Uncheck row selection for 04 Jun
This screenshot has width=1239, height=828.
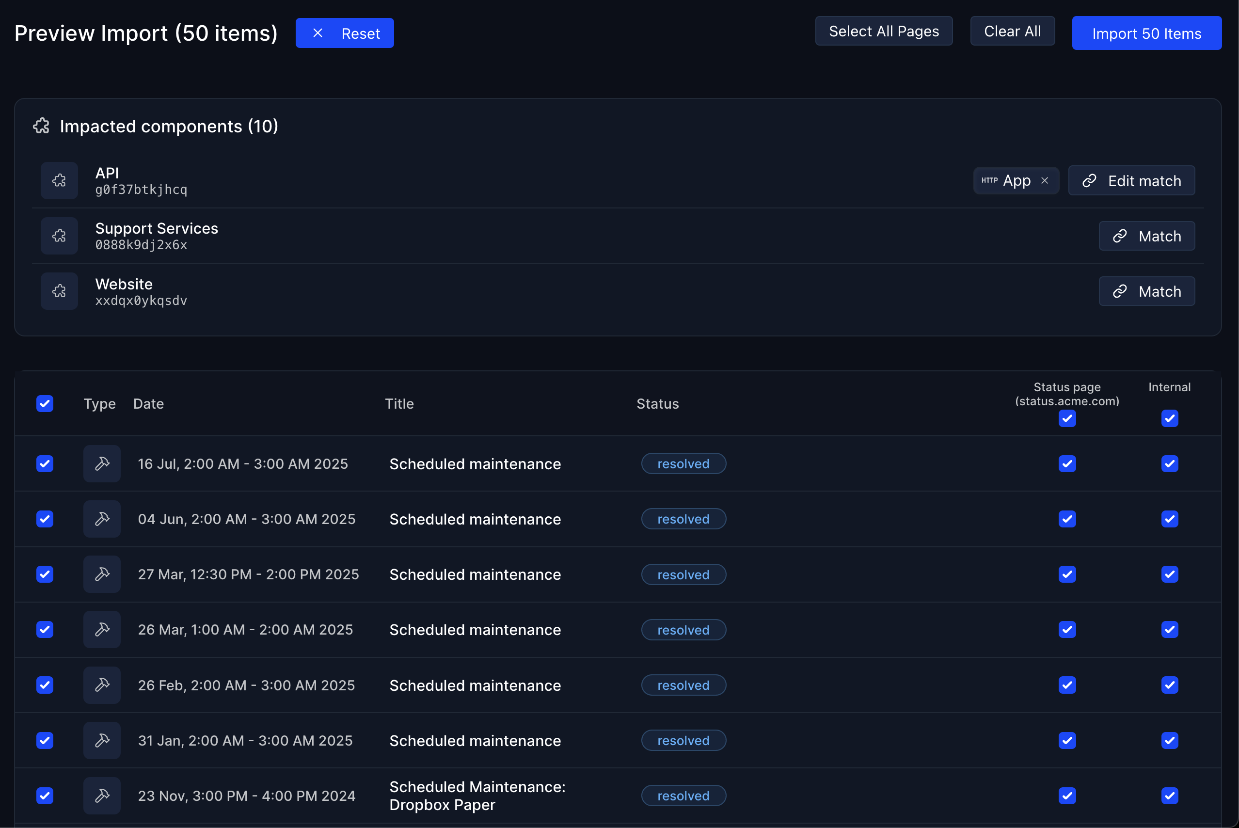tap(45, 519)
